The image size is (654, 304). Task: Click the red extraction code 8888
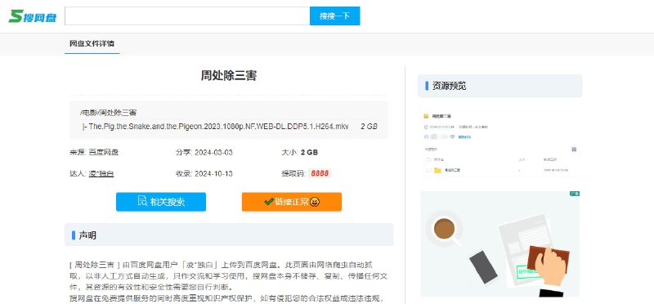pos(320,173)
